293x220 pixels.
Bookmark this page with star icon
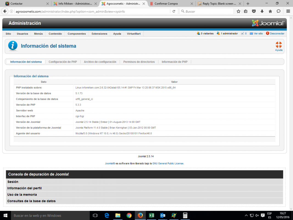(x=238, y=11)
